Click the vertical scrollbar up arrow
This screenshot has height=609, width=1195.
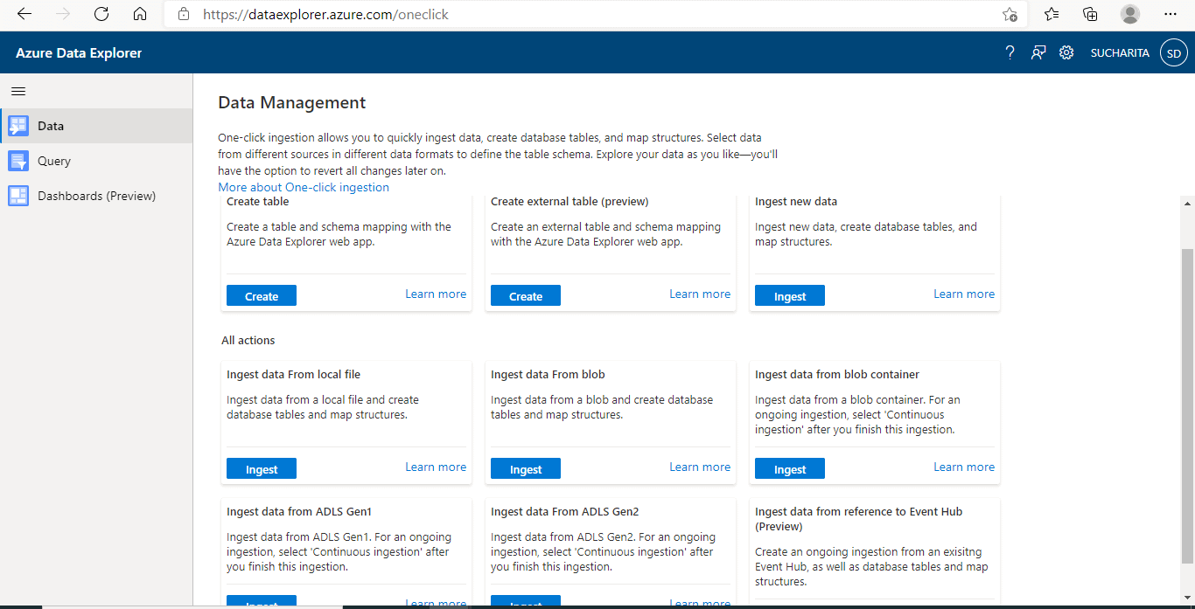pos(1187,204)
